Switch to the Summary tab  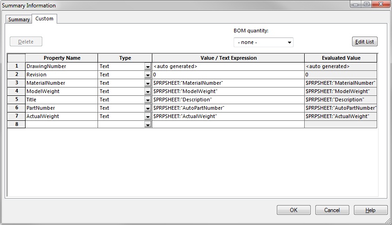(19, 19)
